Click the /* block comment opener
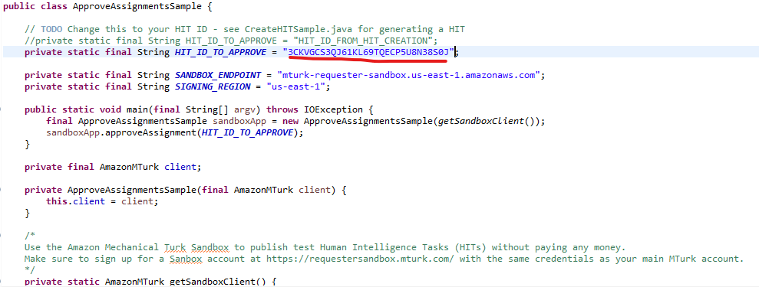 coord(30,236)
